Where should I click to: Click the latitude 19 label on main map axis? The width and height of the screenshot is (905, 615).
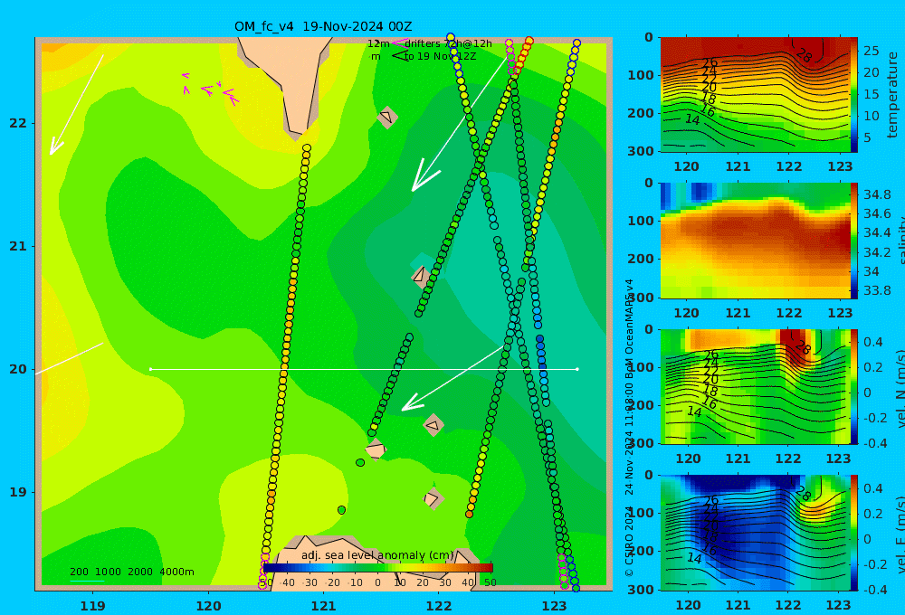pyautogui.click(x=18, y=492)
